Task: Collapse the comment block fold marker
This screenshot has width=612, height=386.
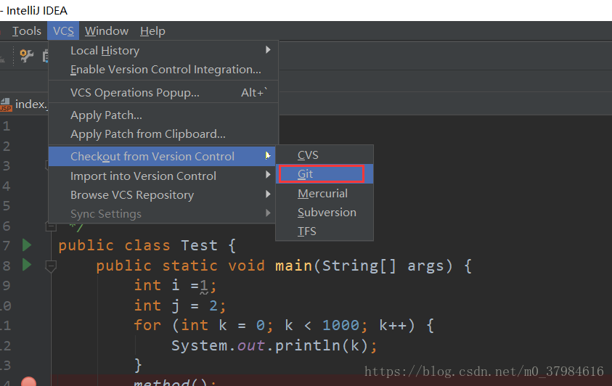Action: pyautogui.click(x=51, y=226)
